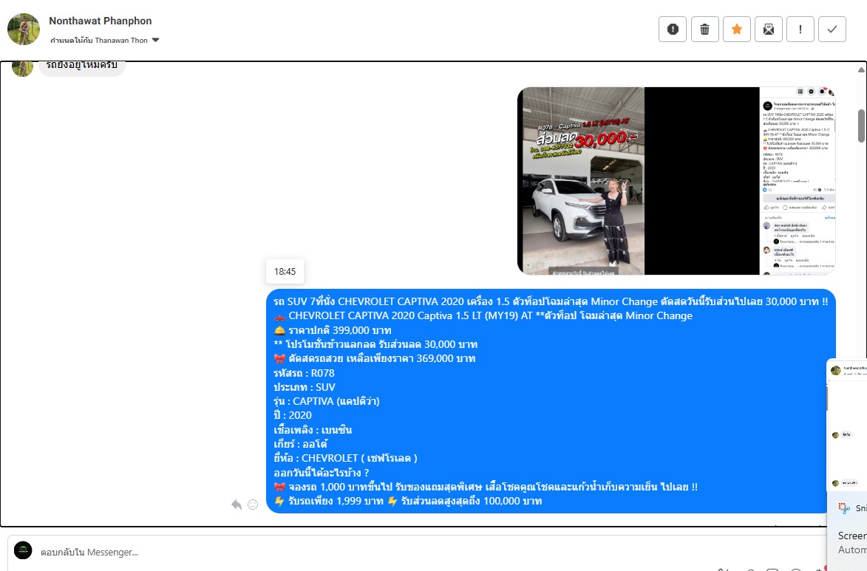Viewport: 867px width, 571px height.
Task: Click the 18:45 timestamp label
Action: pos(285,271)
